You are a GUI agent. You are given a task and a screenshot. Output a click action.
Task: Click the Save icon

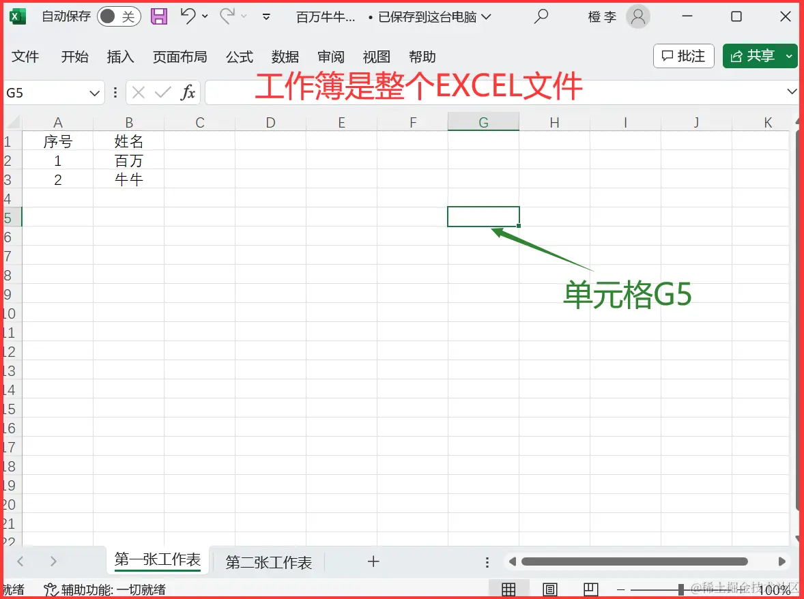159,16
